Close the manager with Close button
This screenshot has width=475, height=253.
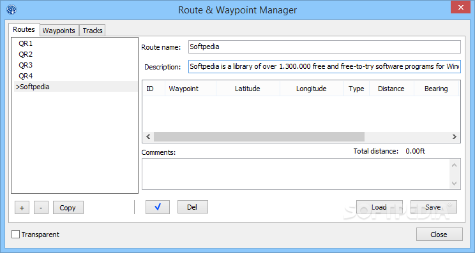439,235
